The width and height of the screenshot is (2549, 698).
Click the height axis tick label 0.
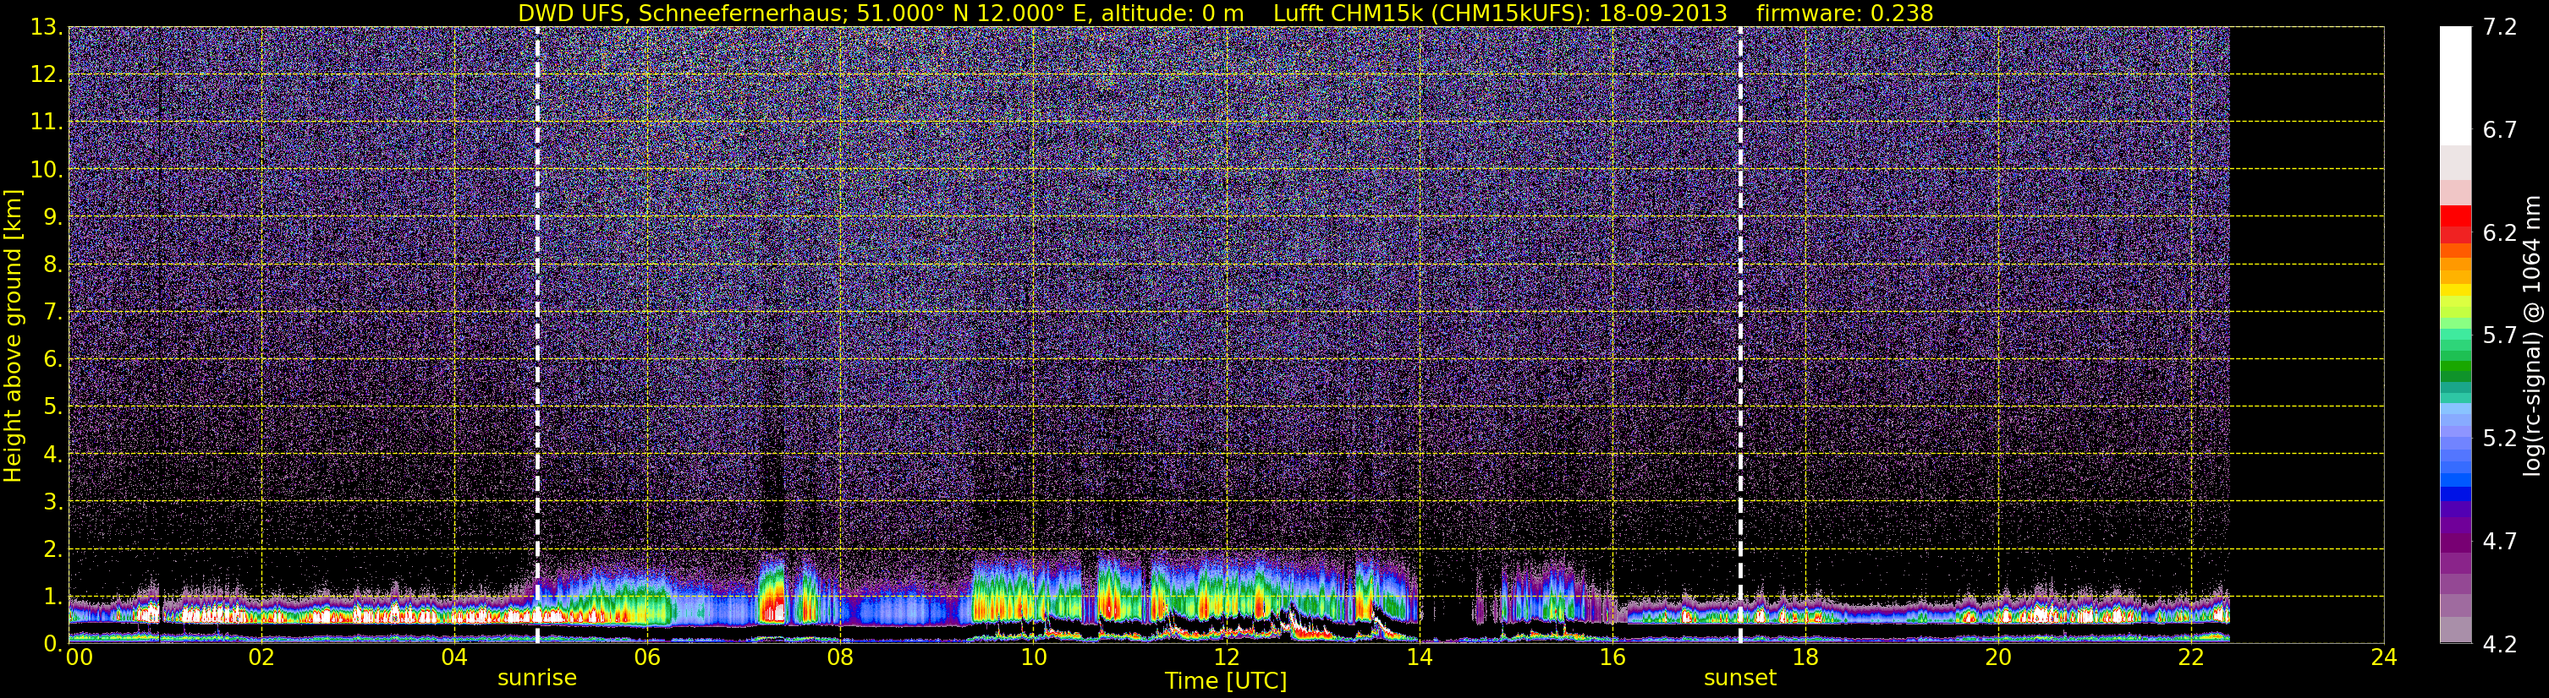[x=52, y=644]
